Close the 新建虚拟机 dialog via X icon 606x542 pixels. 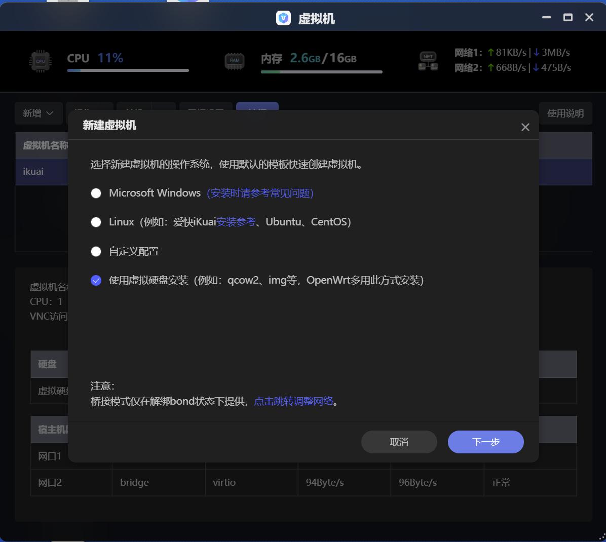point(525,127)
